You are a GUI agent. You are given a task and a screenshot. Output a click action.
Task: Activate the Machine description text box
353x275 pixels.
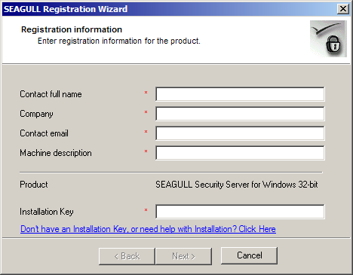click(240, 153)
